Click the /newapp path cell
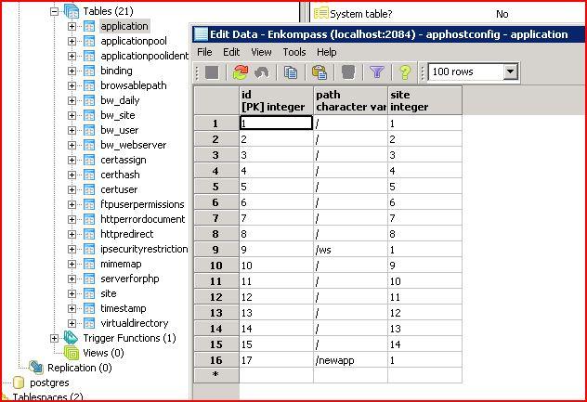 (x=350, y=360)
